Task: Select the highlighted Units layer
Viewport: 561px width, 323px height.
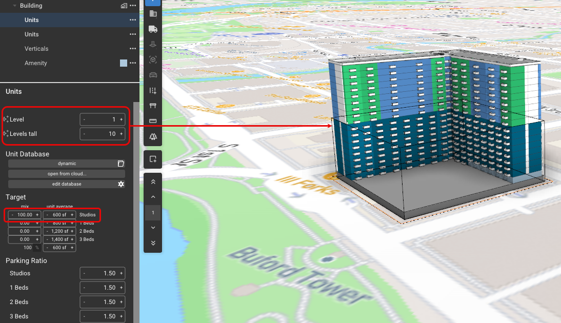Action: tap(32, 19)
